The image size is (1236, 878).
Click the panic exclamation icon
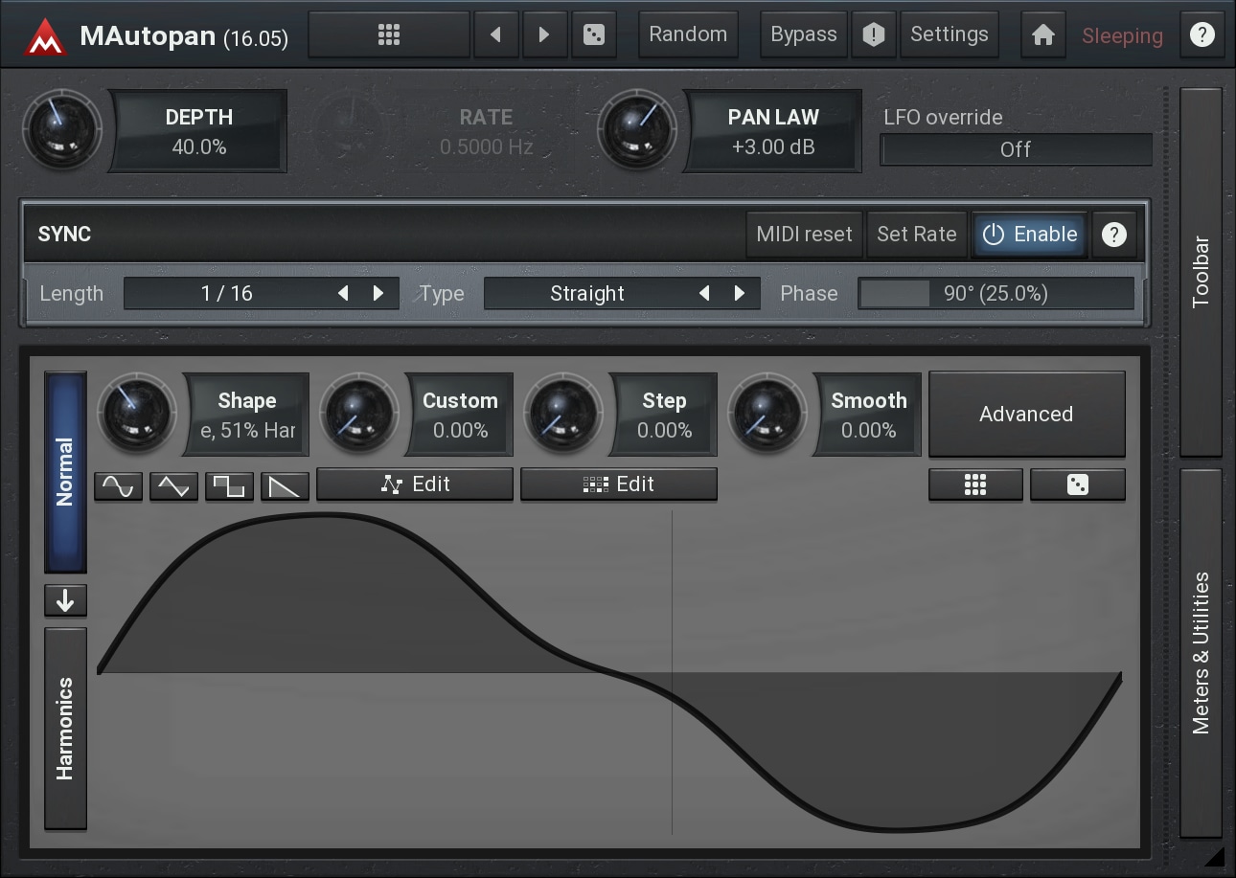[x=873, y=35]
